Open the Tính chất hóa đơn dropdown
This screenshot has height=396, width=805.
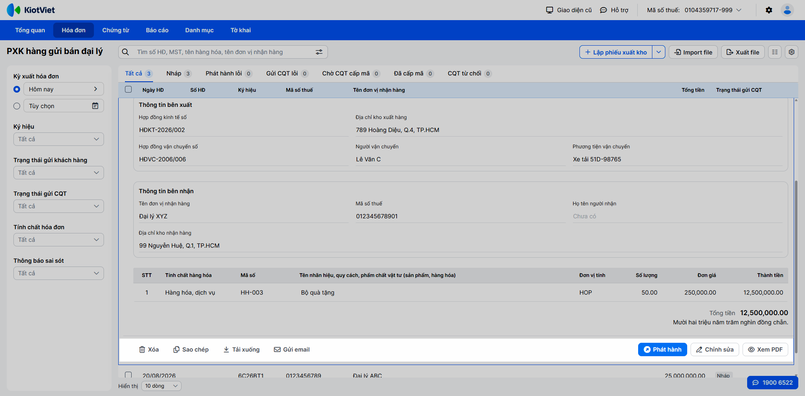point(59,240)
